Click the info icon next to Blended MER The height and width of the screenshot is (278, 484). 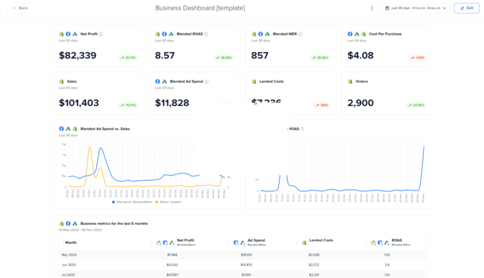coord(300,34)
